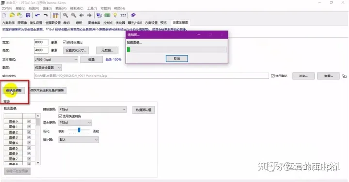Switch to the 源图像 tab
The height and width of the screenshot is (182, 349).
(22, 23)
